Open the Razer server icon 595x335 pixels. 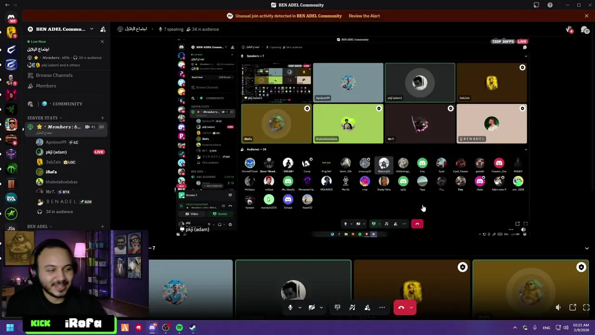pos(11,109)
